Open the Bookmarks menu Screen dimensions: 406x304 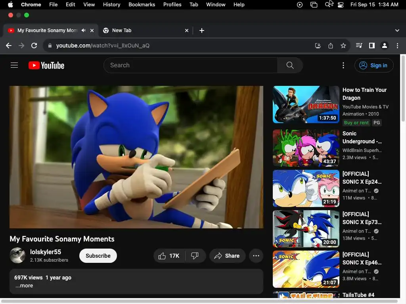142,5
